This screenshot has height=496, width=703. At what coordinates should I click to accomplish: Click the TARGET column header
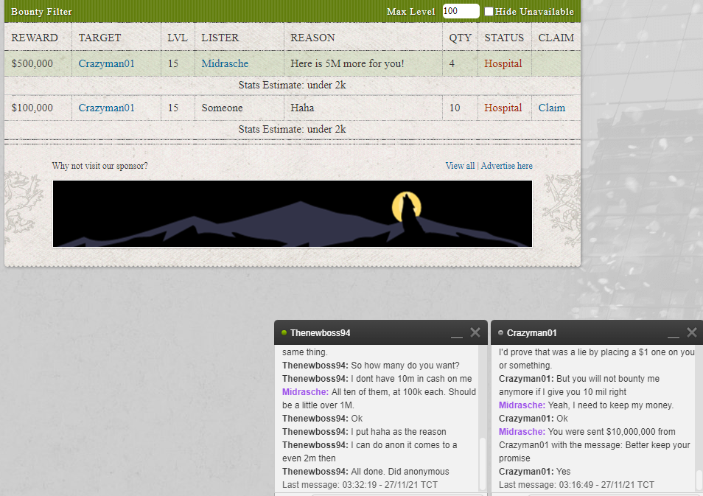pos(99,38)
